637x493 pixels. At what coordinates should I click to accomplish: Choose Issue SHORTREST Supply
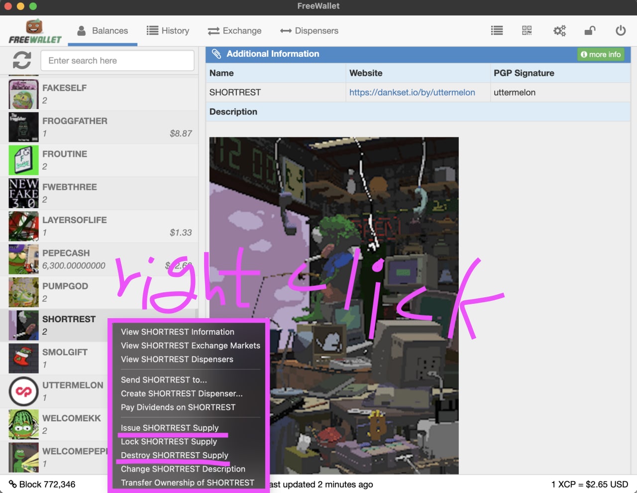pos(170,428)
